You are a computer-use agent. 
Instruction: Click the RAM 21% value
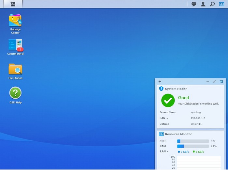point(214,146)
